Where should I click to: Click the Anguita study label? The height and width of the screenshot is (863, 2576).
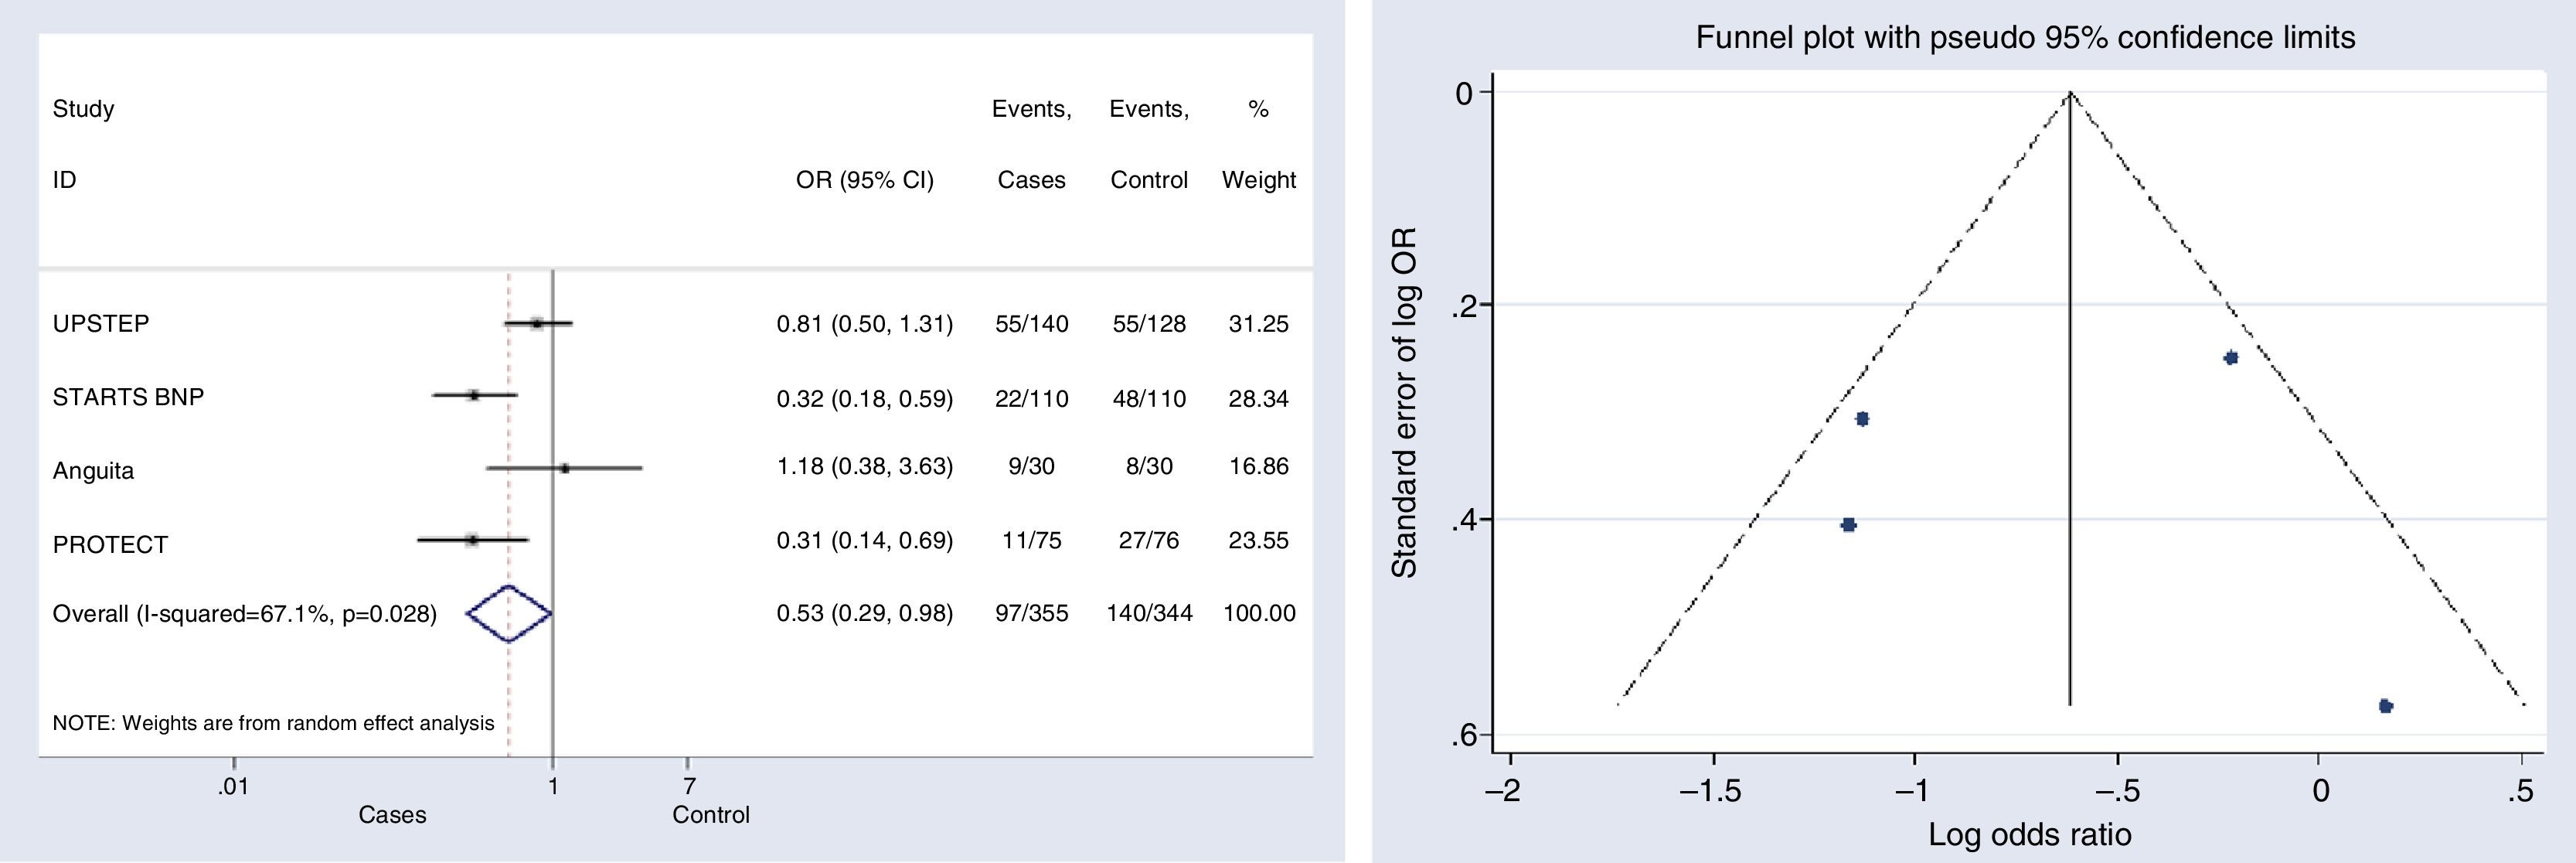tap(93, 471)
